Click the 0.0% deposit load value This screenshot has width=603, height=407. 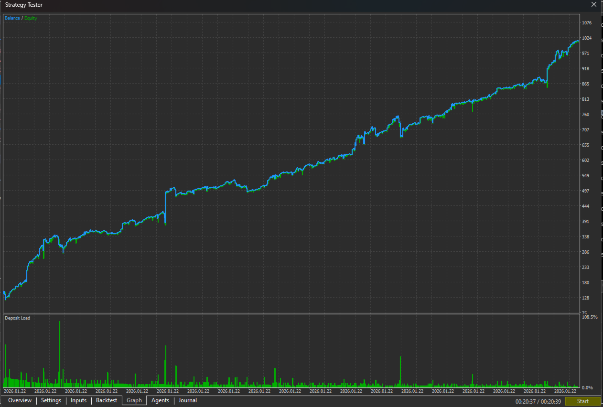[587, 388]
